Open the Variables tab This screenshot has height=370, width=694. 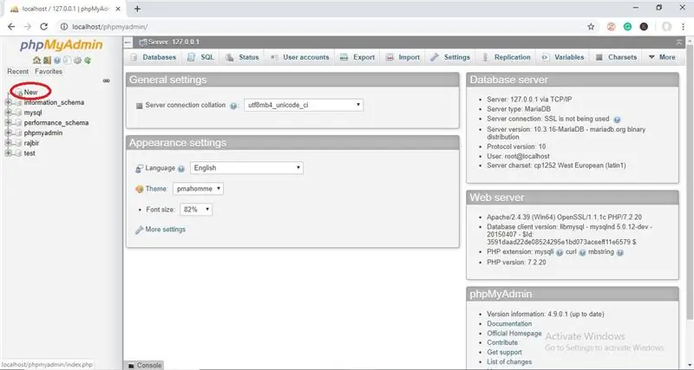(563, 57)
